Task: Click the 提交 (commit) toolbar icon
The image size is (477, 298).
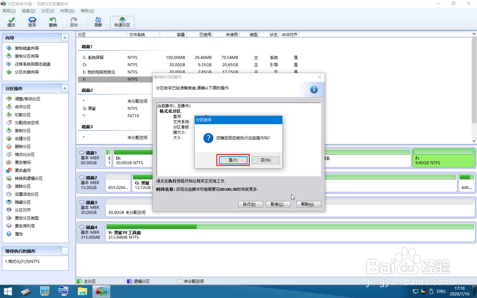Action: point(11,22)
